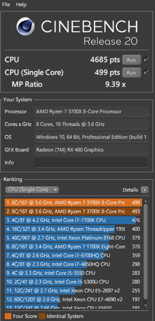155x321 pixels.
Task: Open the CPU (Single Core) ranking dropdown
Action: [x=32, y=190]
